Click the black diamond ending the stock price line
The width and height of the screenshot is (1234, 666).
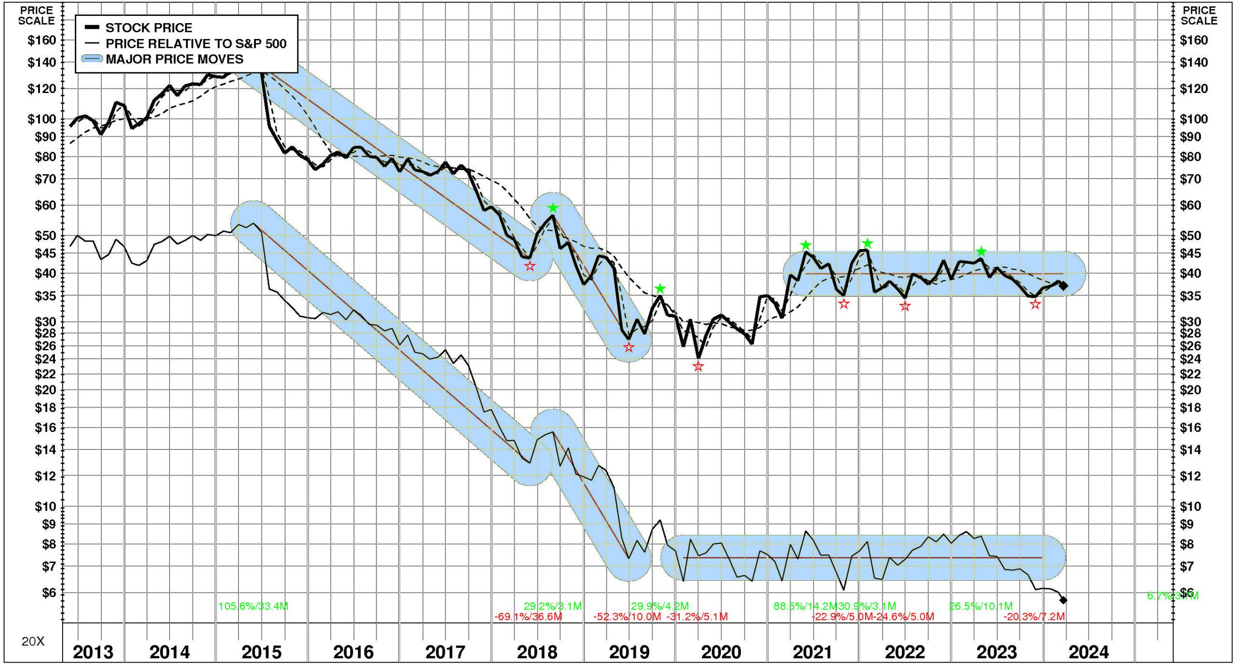tap(1063, 286)
